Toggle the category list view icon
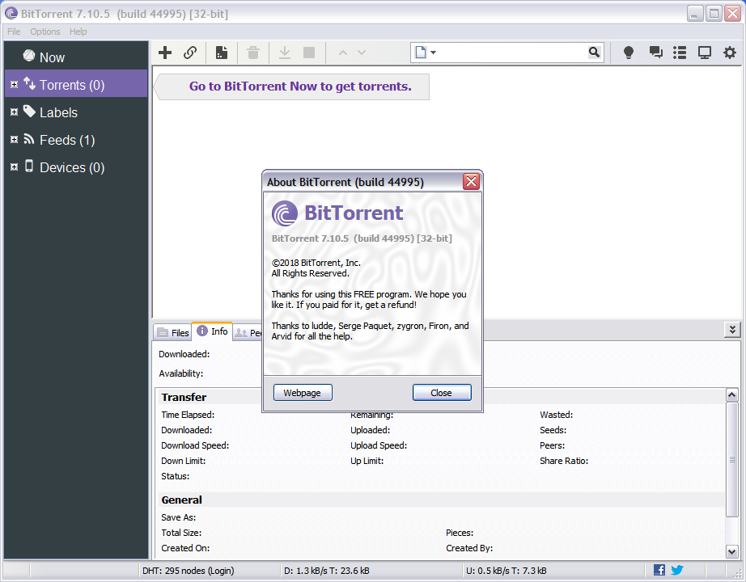The width and height of the screenshot is (746, 582). tap(680, 53)
